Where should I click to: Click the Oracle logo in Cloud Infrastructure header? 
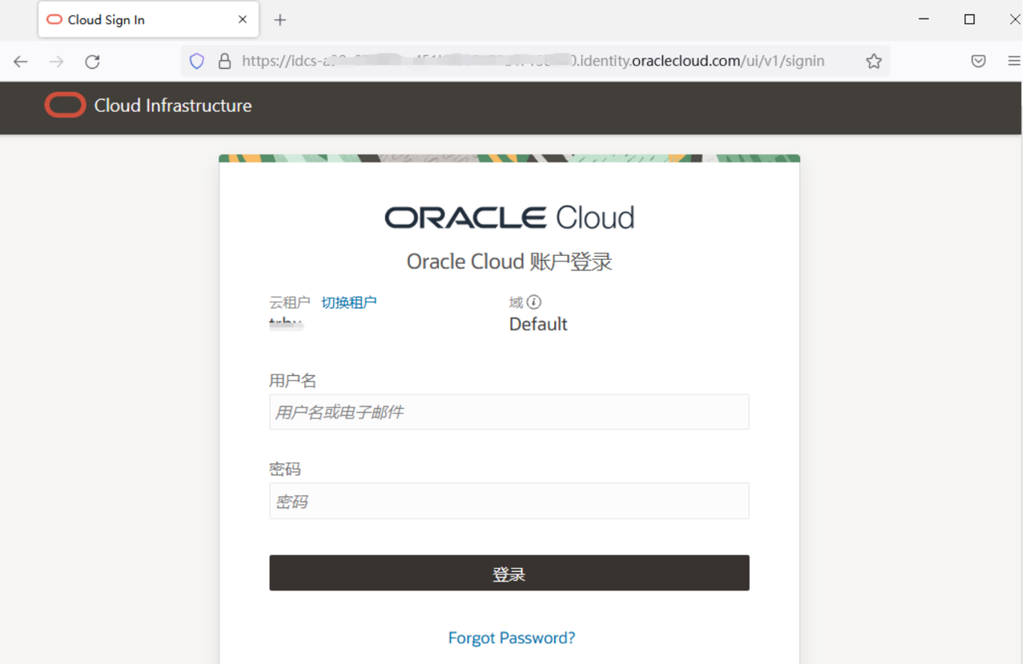(x=65, y=106)
